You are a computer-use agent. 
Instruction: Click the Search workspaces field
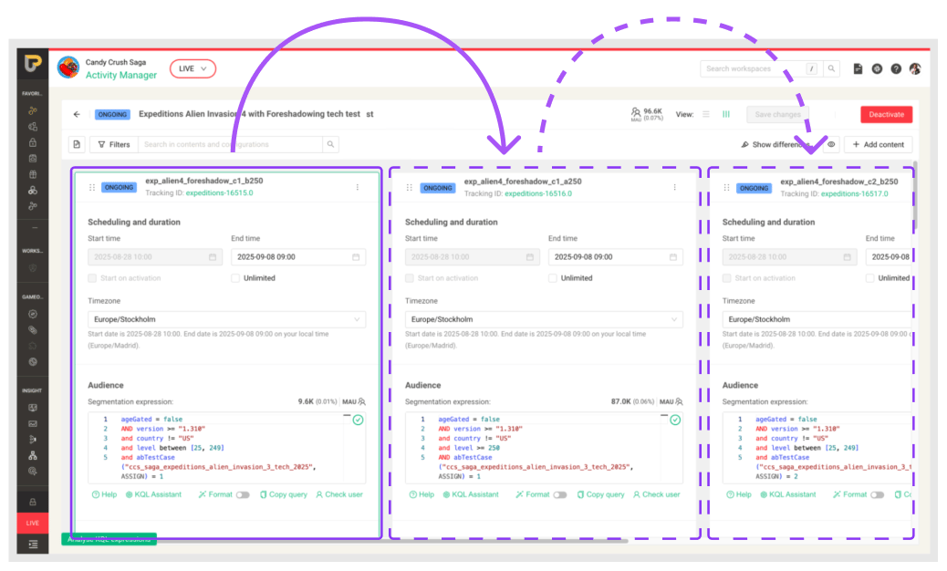point(752,68)
